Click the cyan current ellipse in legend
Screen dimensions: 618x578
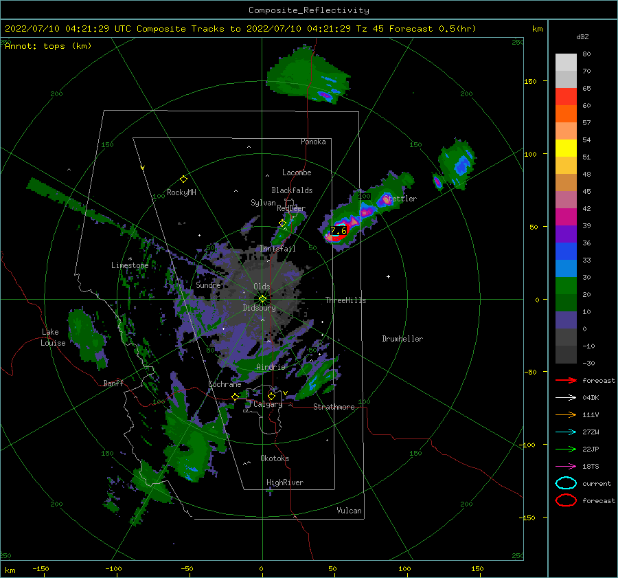566,483
